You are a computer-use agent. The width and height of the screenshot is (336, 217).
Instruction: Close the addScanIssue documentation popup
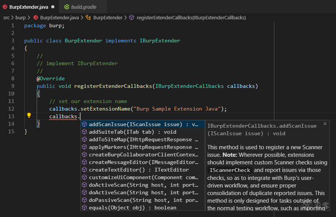[325, 124]
